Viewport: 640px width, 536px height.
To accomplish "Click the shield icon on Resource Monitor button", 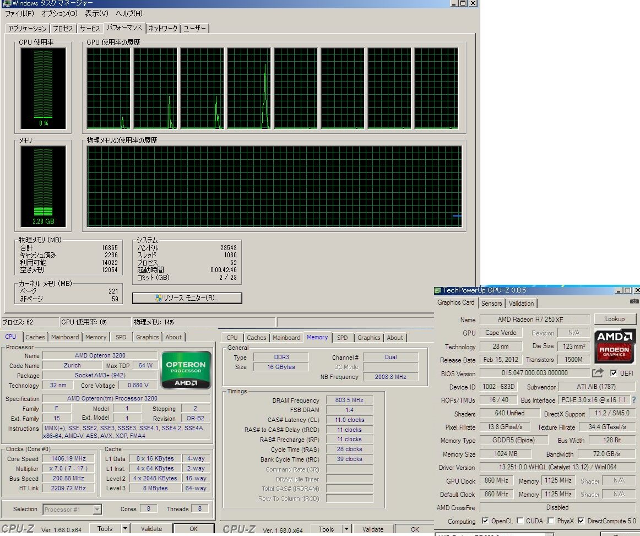I will click(159, 298).
